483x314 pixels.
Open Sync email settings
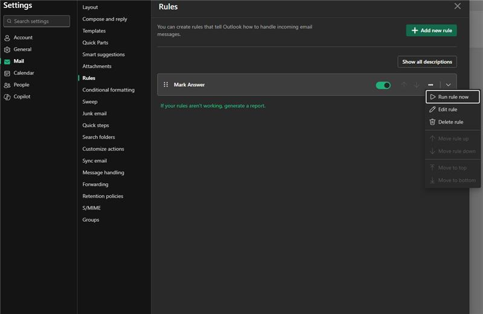[x=95, y=161]
